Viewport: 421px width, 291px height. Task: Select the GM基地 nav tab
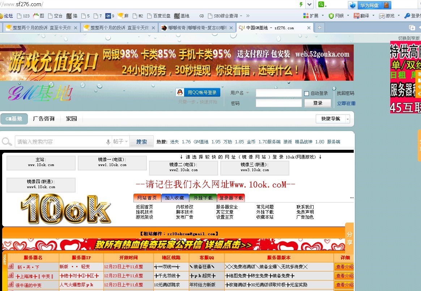(14, 119)
